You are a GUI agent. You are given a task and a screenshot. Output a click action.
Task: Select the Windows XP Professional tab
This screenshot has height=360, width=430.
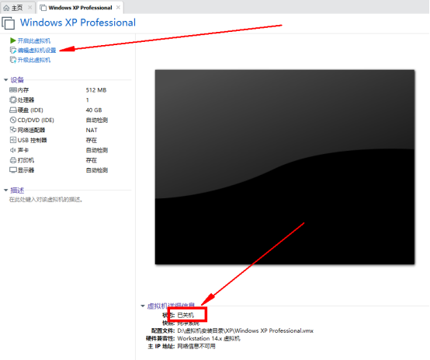tap(80, 8)
